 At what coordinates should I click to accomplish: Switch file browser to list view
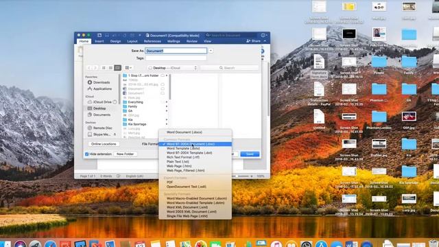(110, 68)
